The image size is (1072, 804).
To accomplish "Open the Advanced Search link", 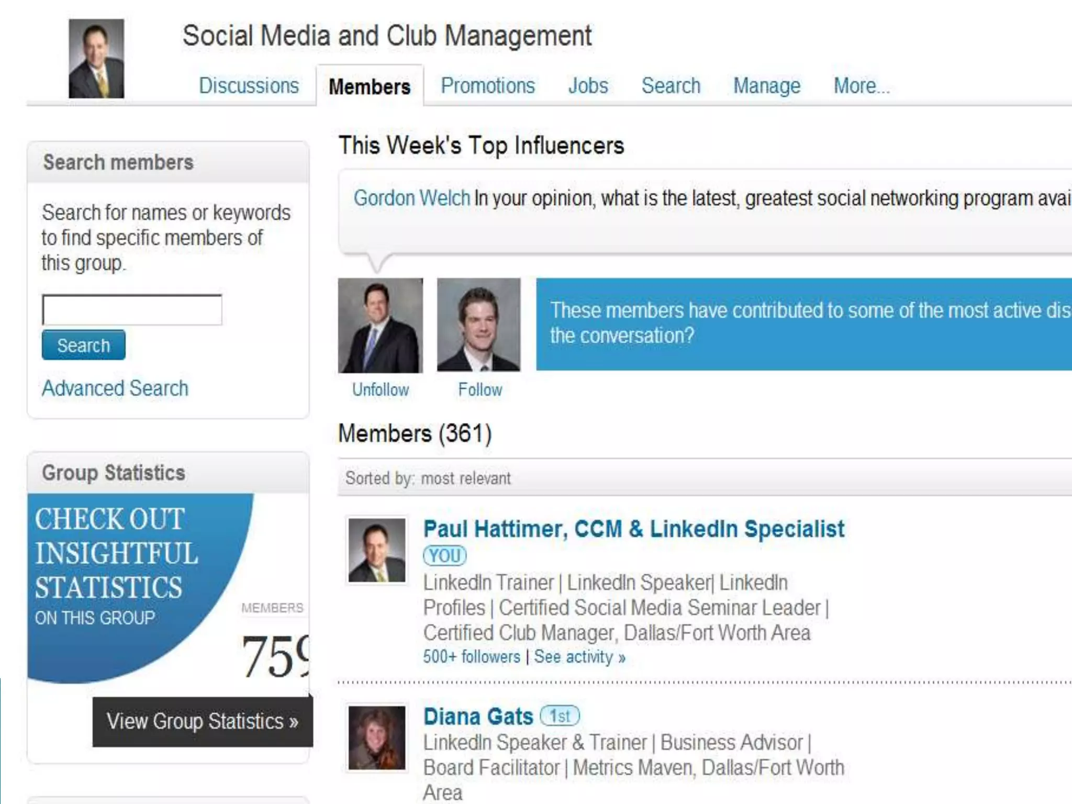I will coord(115,388).
